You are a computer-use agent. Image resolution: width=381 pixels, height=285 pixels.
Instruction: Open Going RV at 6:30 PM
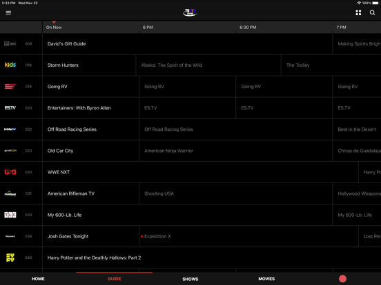[x=284, y=87]
